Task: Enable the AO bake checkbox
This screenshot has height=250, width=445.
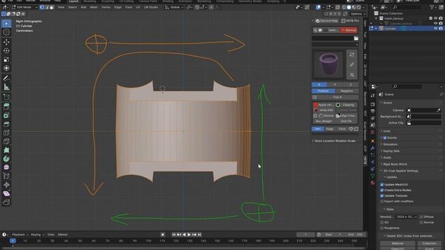Action: click(382, 222)
